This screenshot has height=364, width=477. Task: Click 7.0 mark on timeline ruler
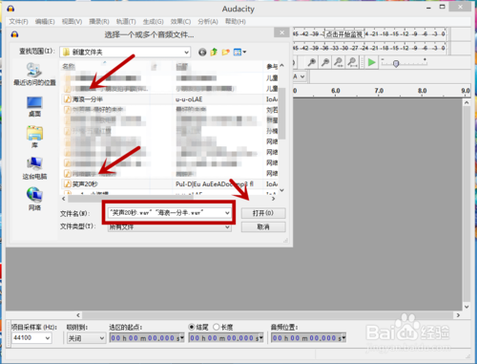[x=379, y=91]
